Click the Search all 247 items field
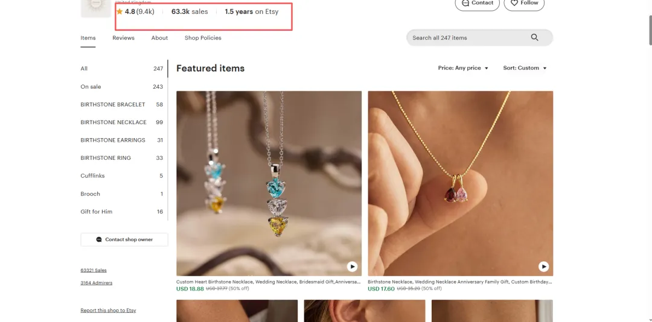This screenshot has height=322, width=652. point(465,37)
